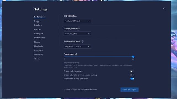Open Phone settings
This screenshot has height=99, width=177.
(x=37, y=42)
